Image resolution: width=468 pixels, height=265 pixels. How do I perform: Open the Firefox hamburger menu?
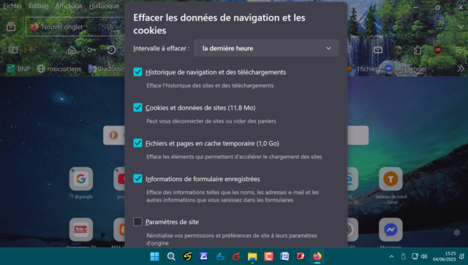tap(458, 50)
